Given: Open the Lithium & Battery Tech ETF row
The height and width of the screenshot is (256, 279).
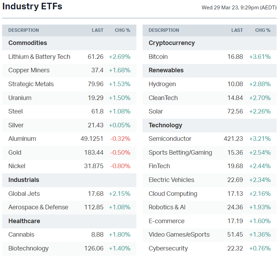Looking at the screenshot, I should pos(39,57).
